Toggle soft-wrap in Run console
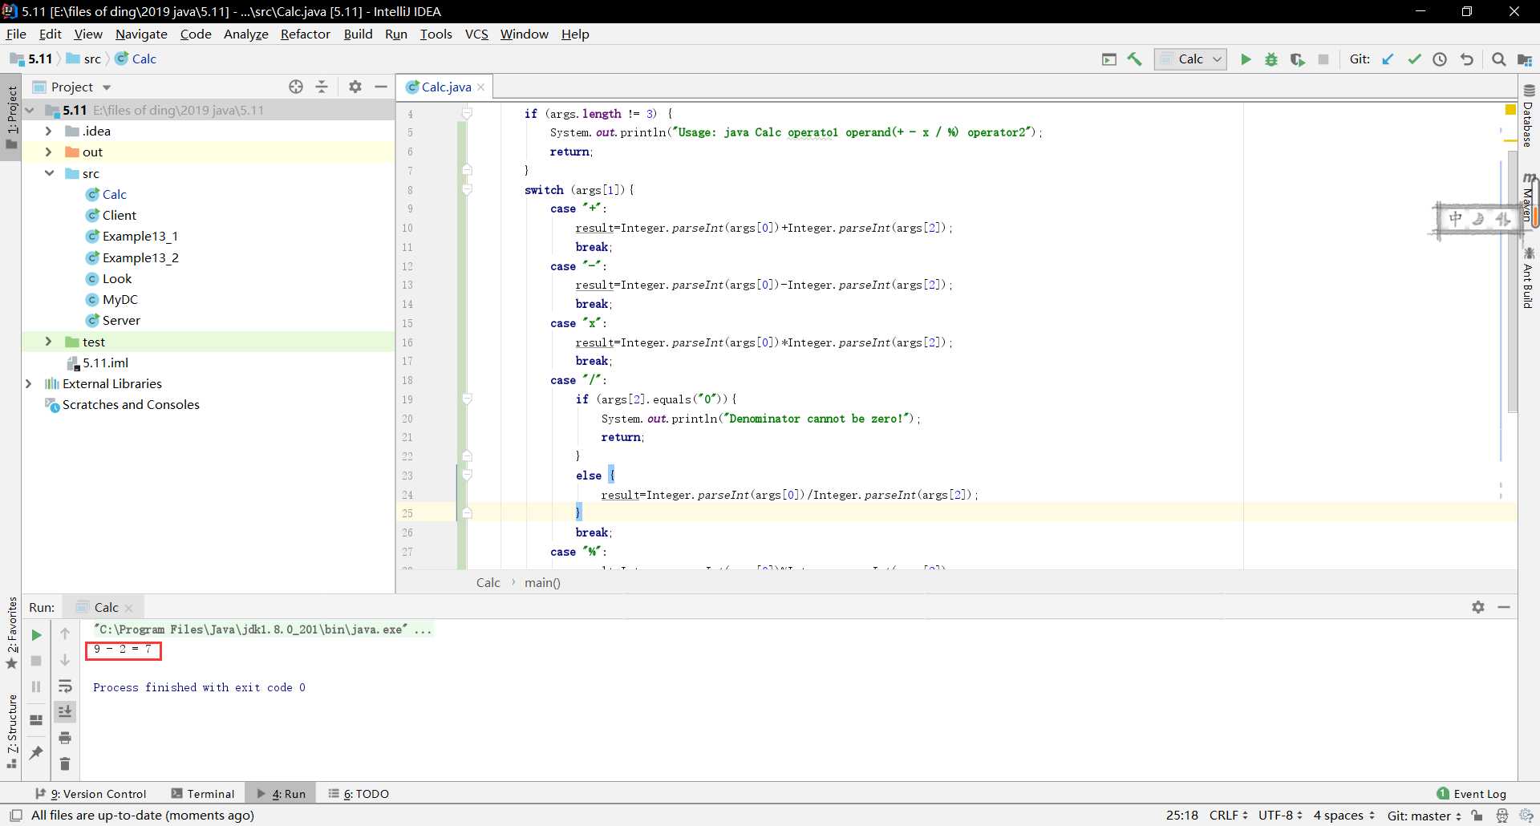Screen dimensions: 1540x826 point(65,686)
